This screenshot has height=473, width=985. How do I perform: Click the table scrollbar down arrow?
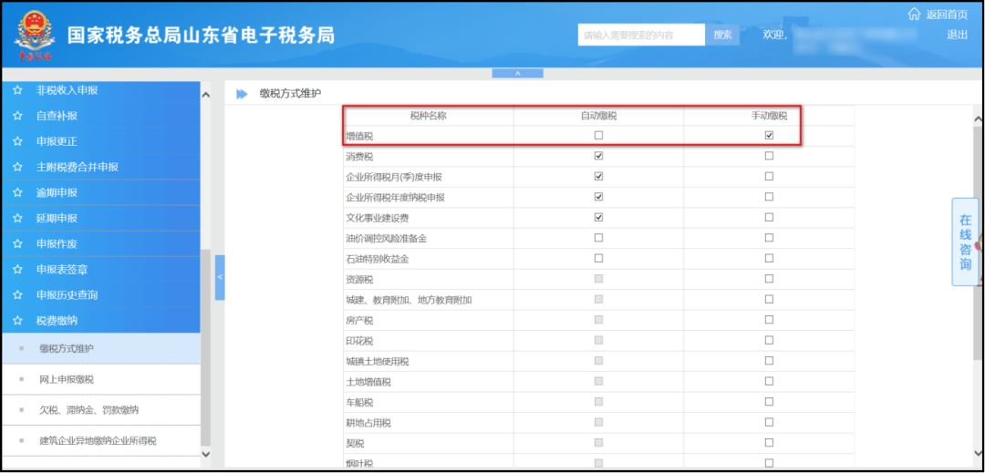coord(978,453)
